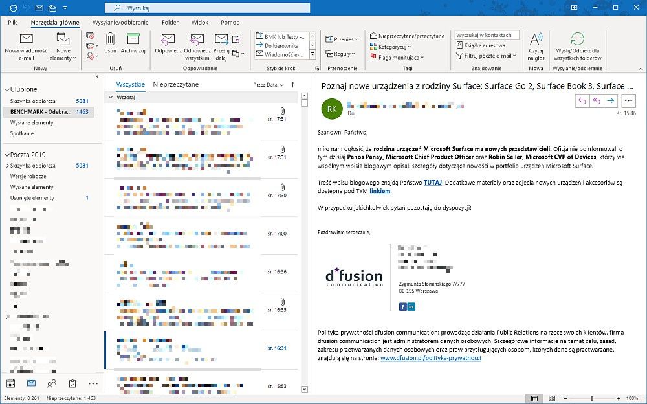Click the Czytaj na głos icon
Viewport: 647px width, 404px height.
coord(536,39)
